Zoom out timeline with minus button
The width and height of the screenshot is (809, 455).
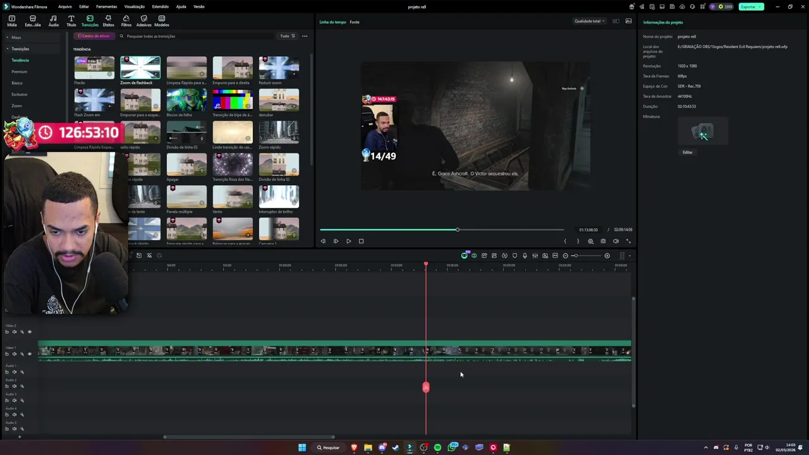click(565, 255)
